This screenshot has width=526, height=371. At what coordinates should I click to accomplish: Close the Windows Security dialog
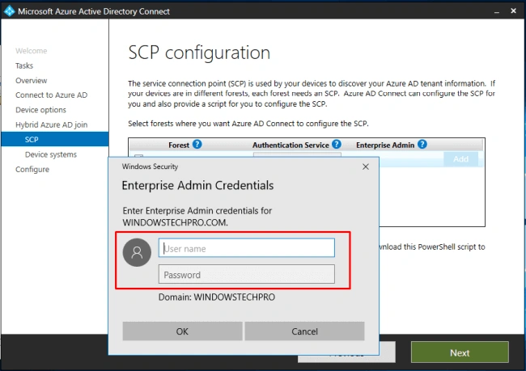366,167
